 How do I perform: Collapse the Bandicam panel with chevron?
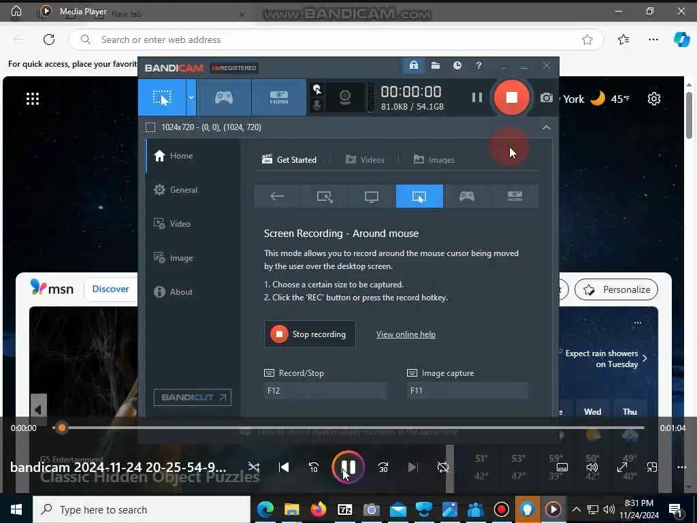547,127
